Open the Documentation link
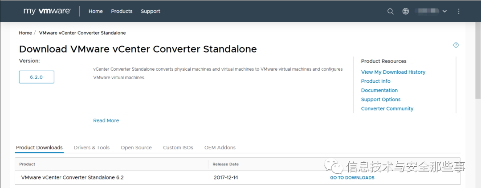Screen dimensions: 481x188 (379, 90)
